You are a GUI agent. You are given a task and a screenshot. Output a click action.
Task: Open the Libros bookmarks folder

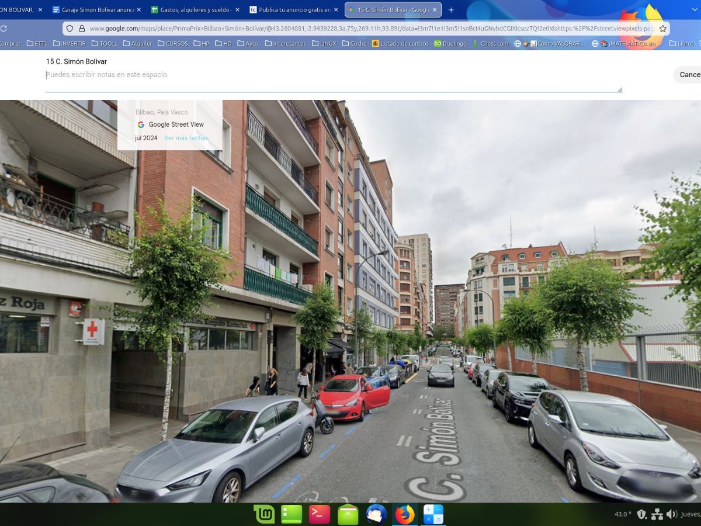(682, 43)
